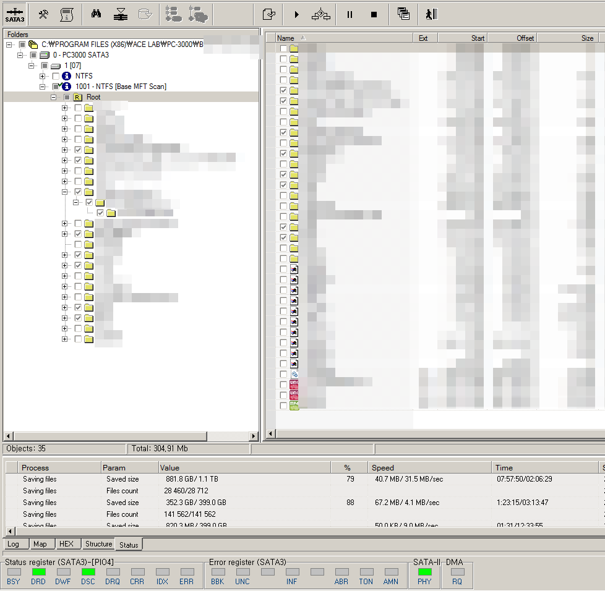Click the DSC status indicator light
605x591 pixels.
pyautogui.click(x=88, y=572)
